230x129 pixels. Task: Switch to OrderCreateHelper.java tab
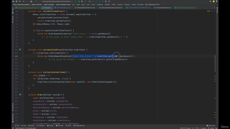click(x=164, y=8)
